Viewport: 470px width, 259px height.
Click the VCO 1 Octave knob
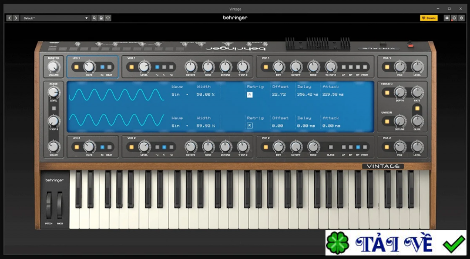pos(190,66)
